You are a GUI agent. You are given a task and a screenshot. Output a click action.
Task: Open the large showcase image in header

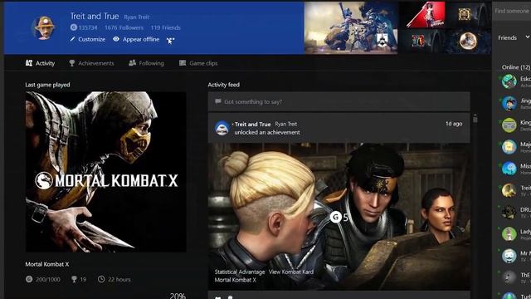pyautogui.click(x=351, y=27)
